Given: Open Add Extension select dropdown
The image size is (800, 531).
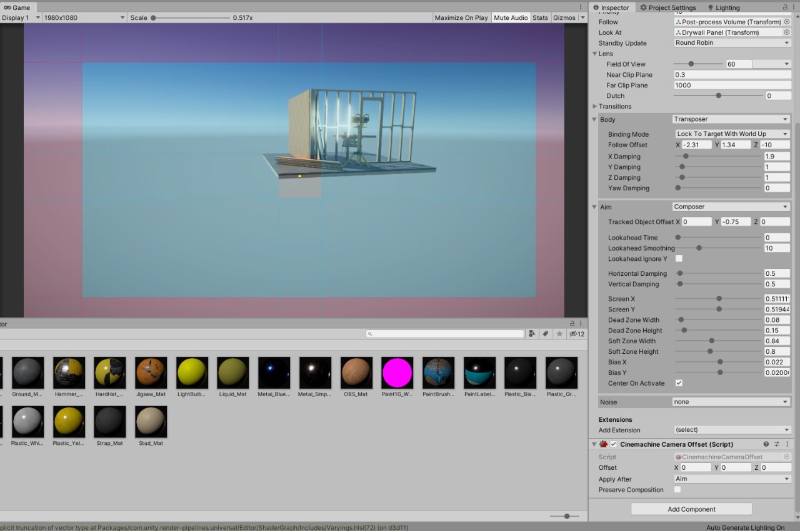Looking at the screenshot, I should (732, 430).
